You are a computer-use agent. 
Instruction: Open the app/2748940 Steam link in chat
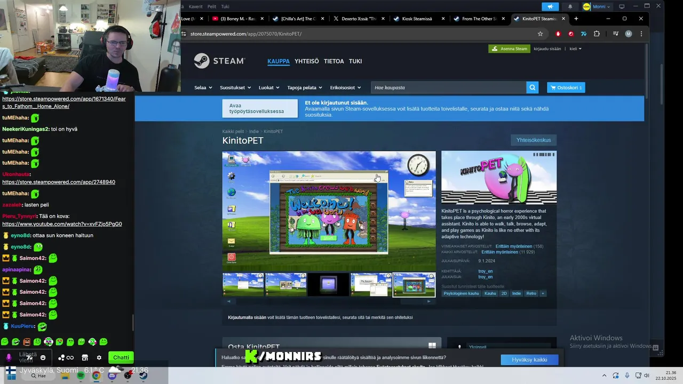pos(59,182)
